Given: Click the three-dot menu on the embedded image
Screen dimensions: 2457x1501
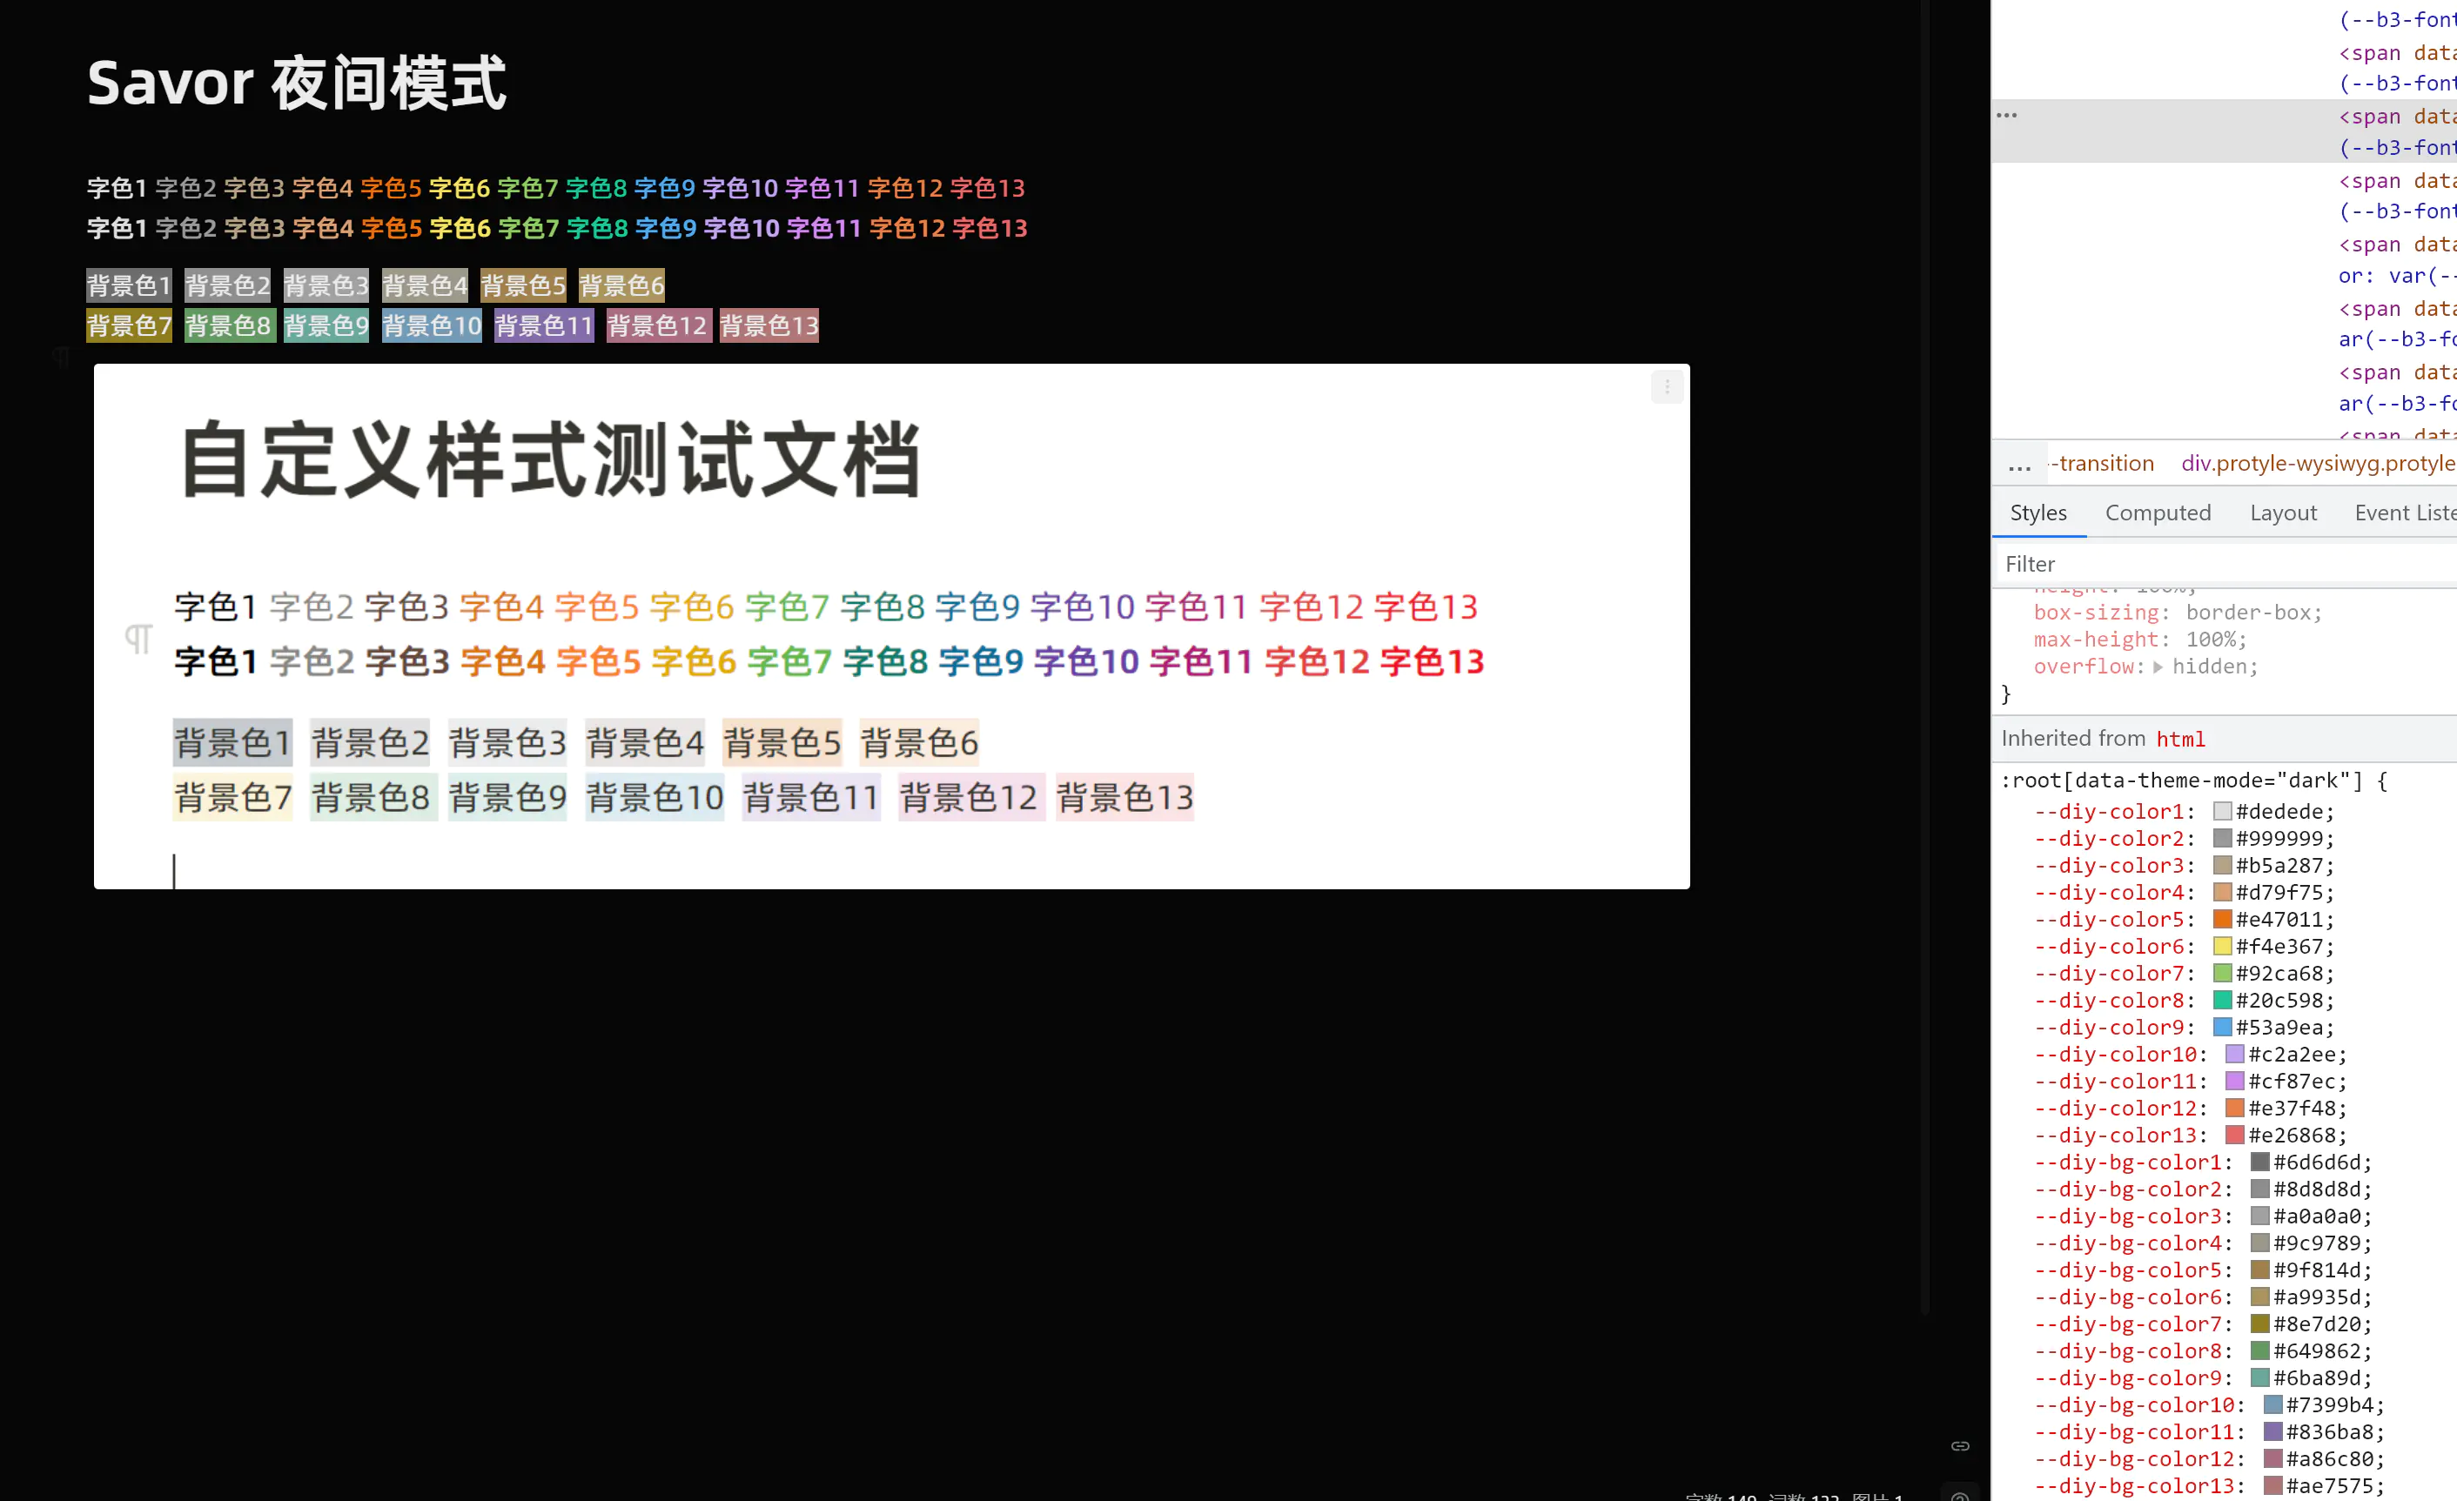Looking at the screenshot, I should click(x=1666, y=386).
